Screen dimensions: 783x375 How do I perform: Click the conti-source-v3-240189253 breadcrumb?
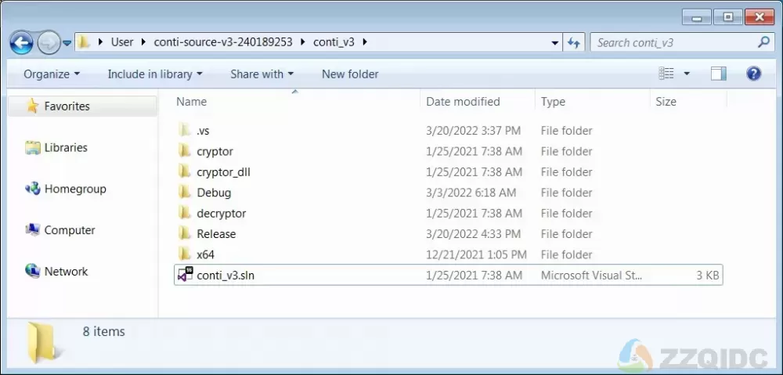pyautogui.click(x=223, y=42)
